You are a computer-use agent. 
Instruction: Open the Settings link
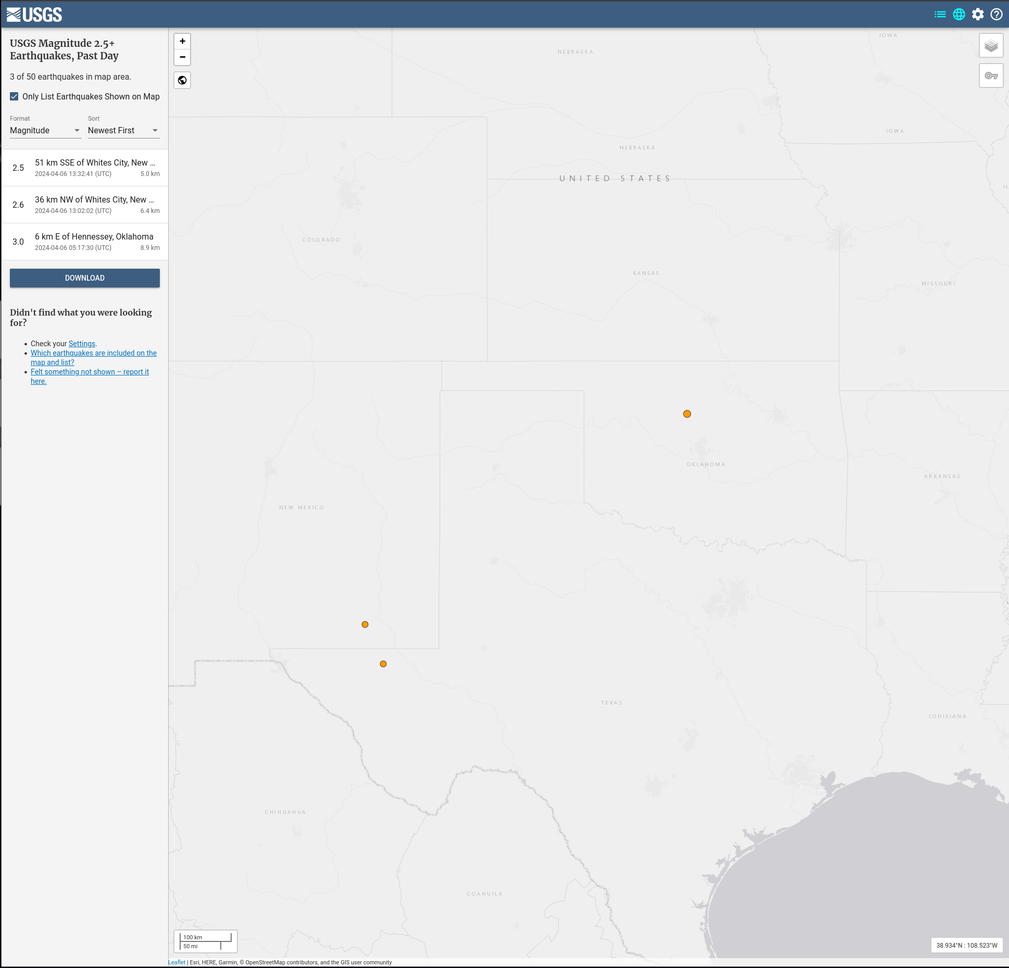(x=82, y=344)
